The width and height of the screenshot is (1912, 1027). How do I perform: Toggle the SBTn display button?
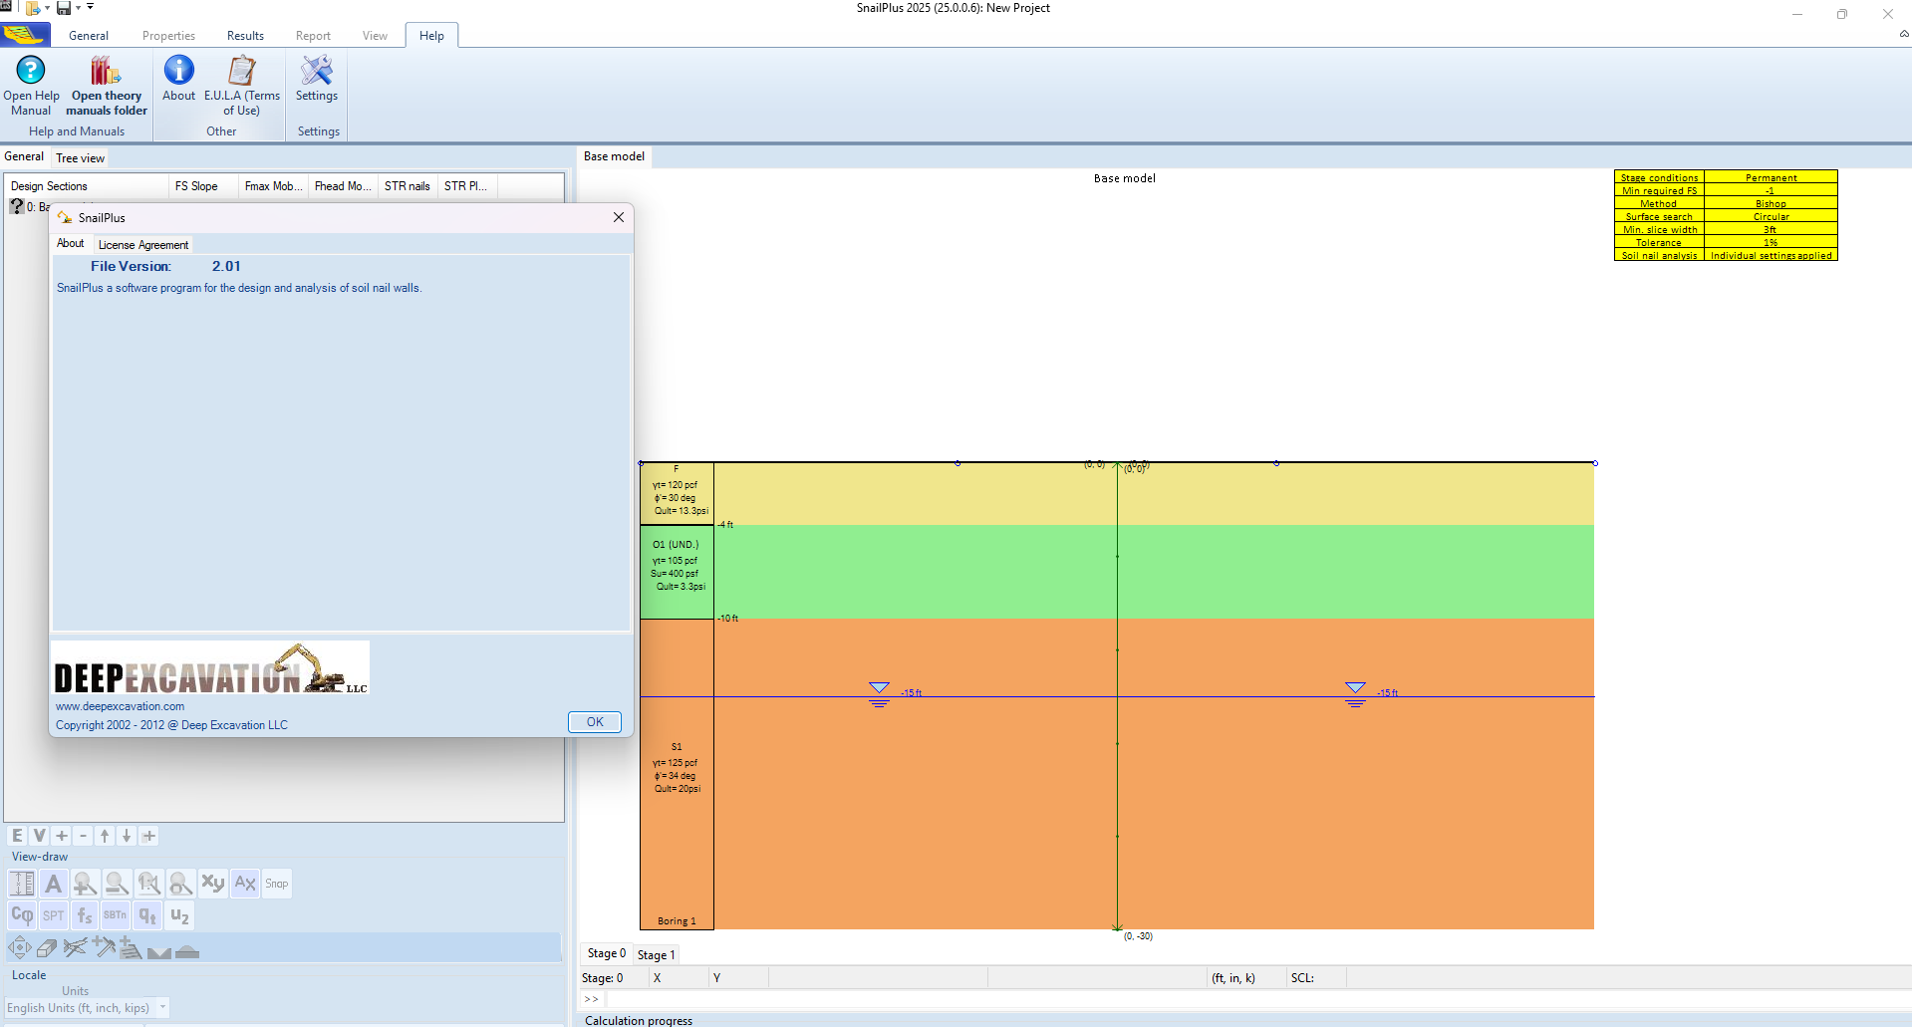(116, 915)
